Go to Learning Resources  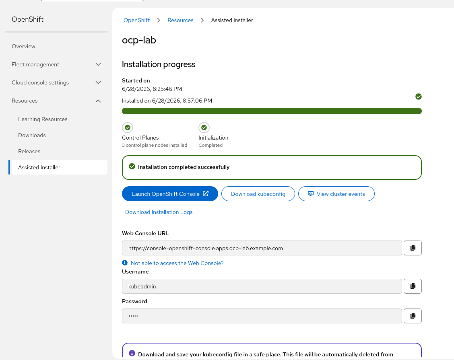point(43,119)
